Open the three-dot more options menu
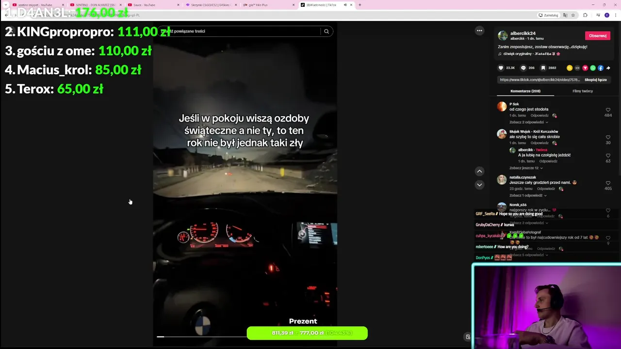 click(x=479, y=31)
